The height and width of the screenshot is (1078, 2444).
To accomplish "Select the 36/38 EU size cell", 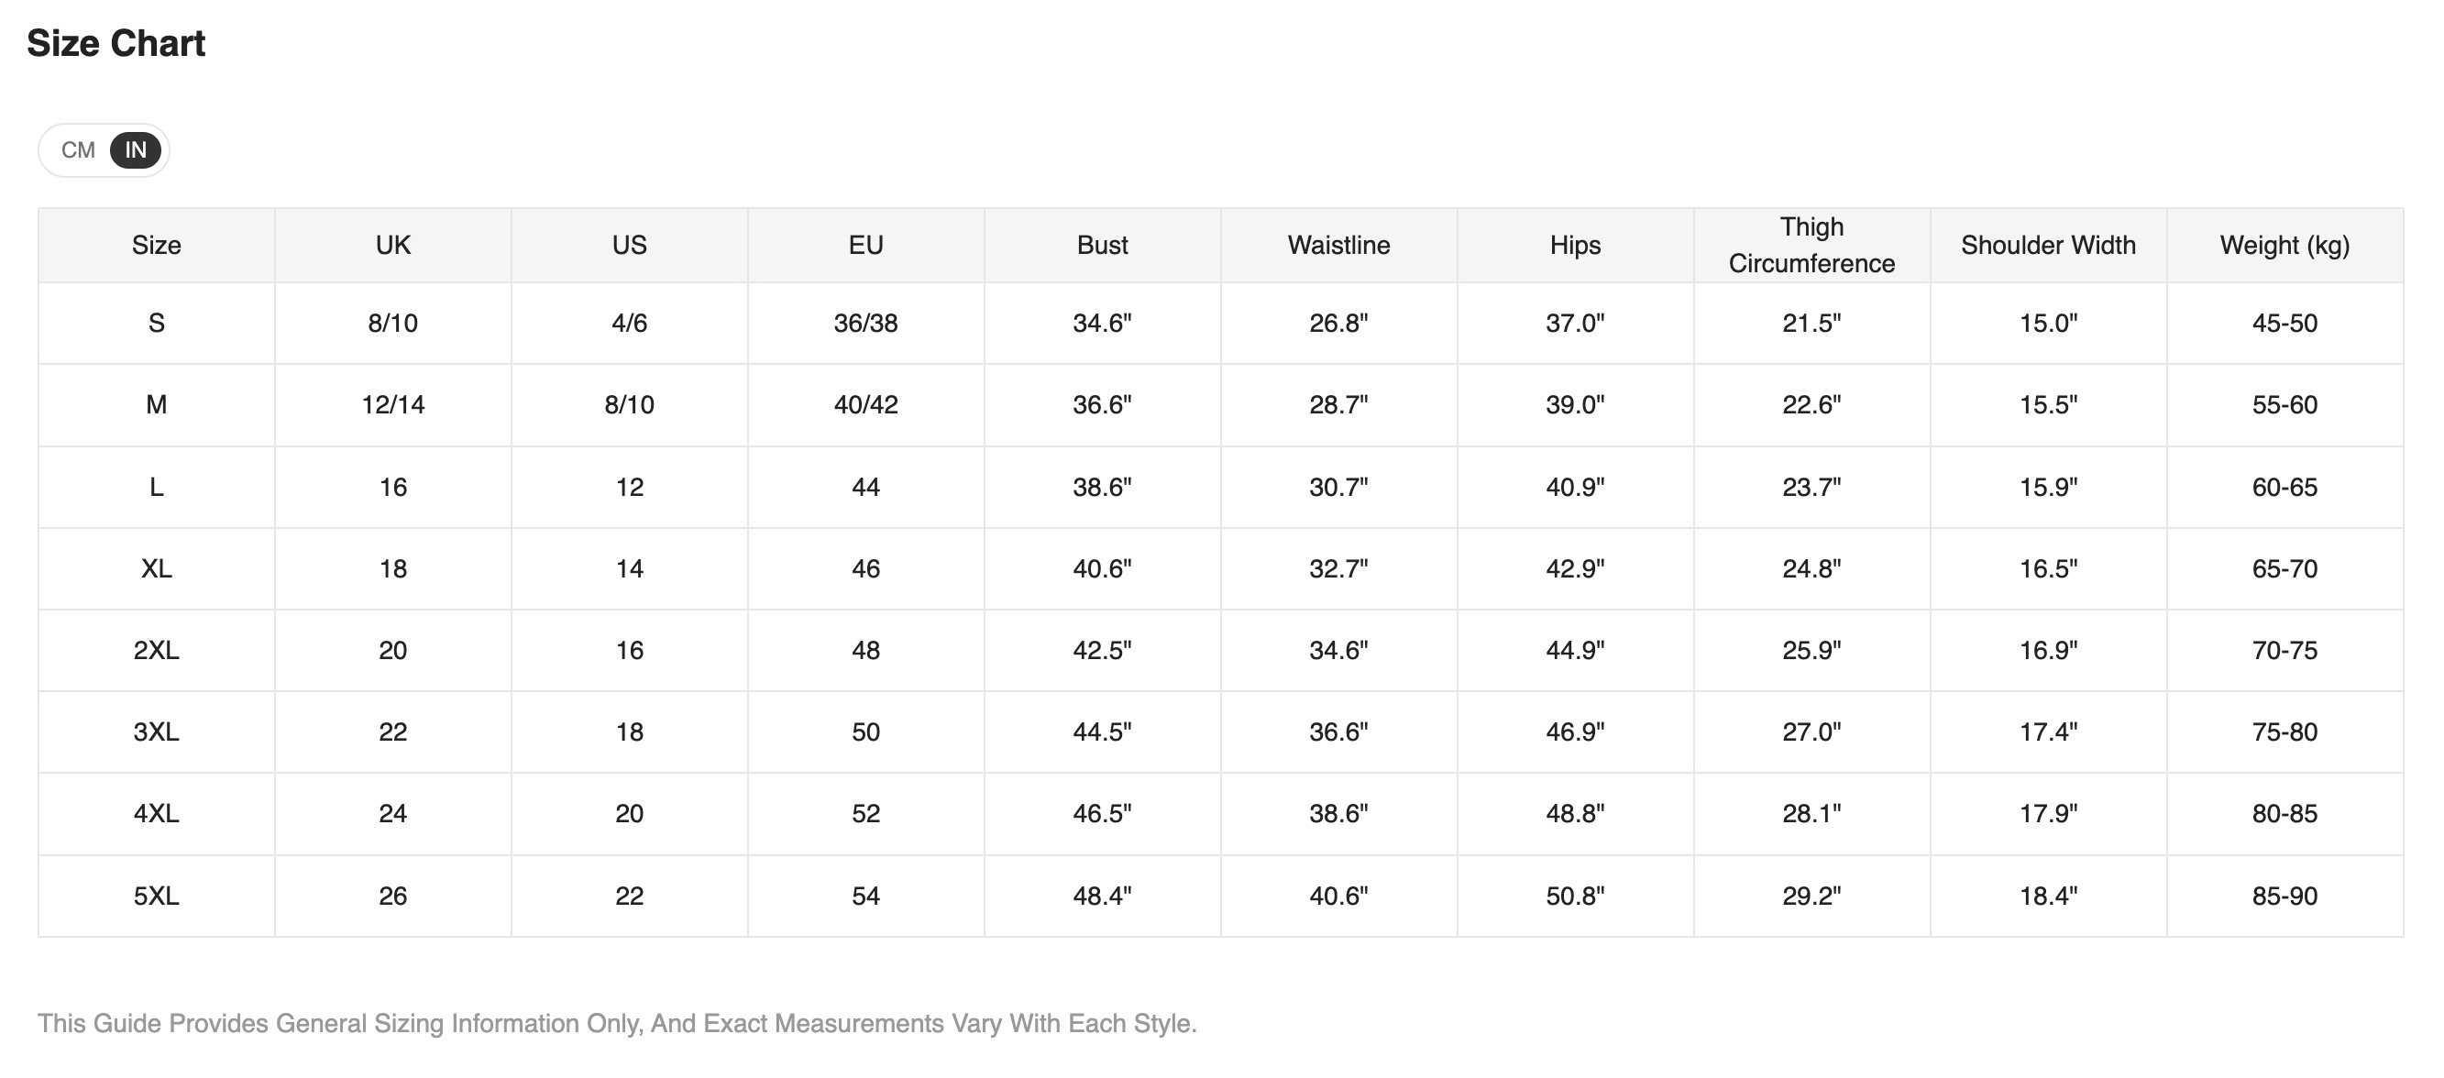I will point(865,324).
